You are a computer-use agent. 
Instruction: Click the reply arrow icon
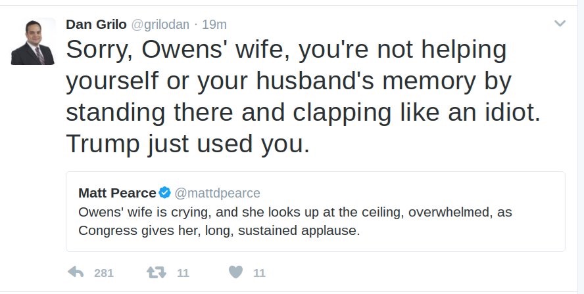point(76,272)
